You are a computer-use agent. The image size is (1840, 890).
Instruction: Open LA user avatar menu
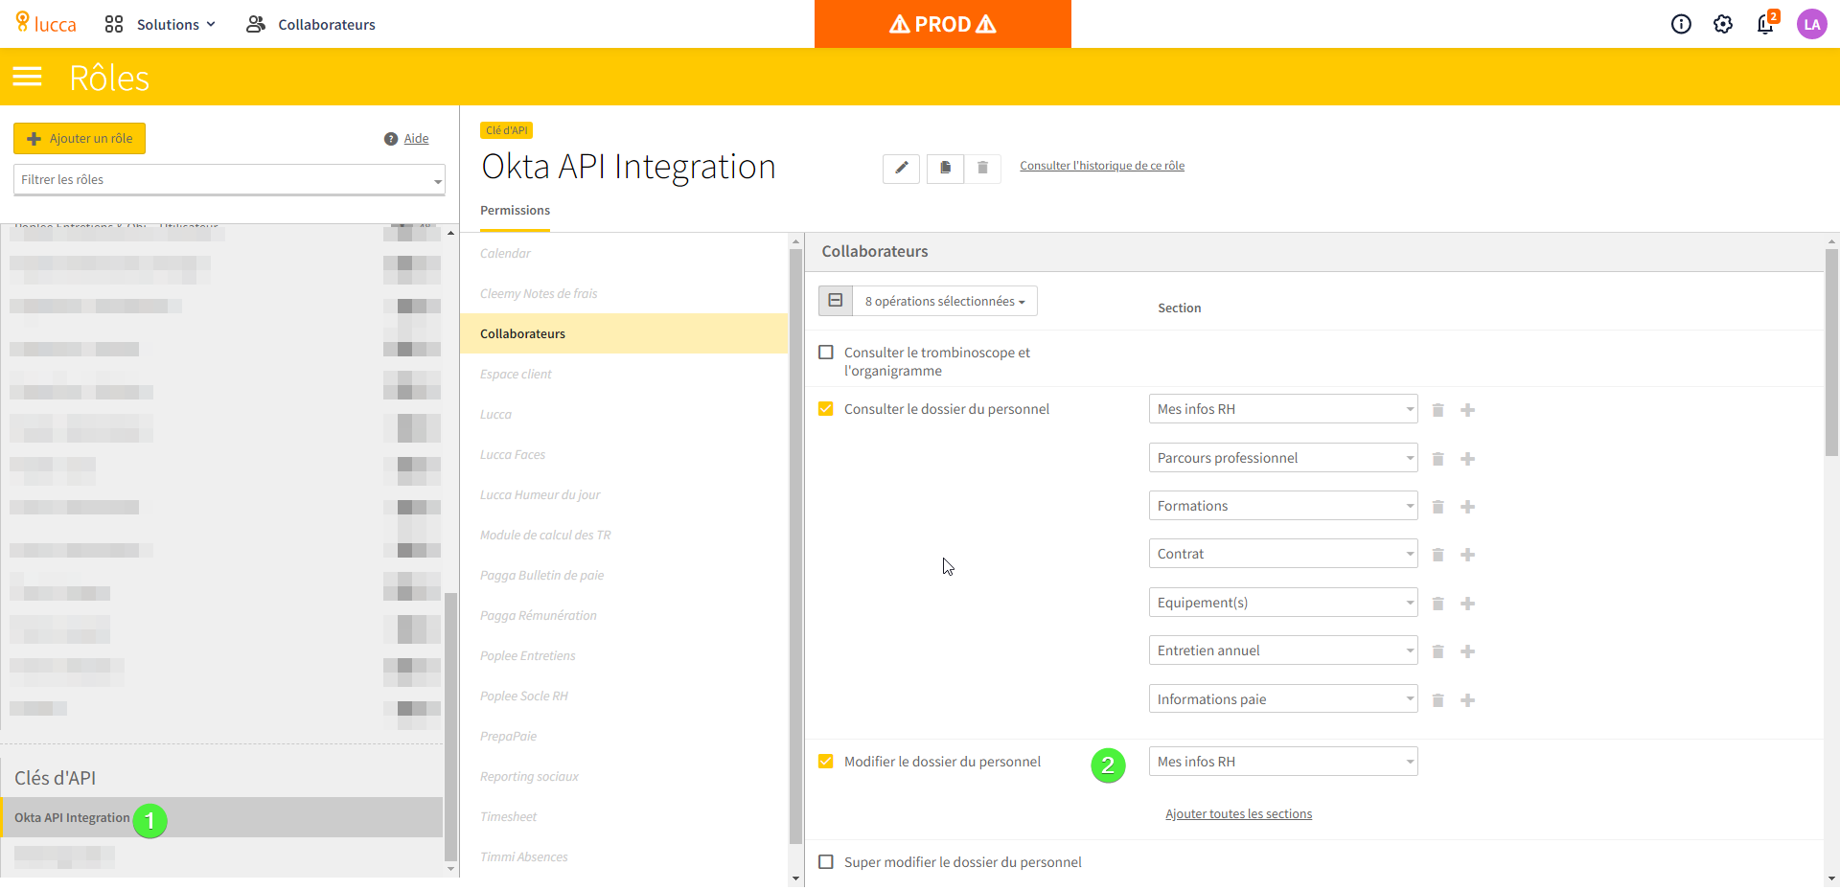[x=1811, y=24]
